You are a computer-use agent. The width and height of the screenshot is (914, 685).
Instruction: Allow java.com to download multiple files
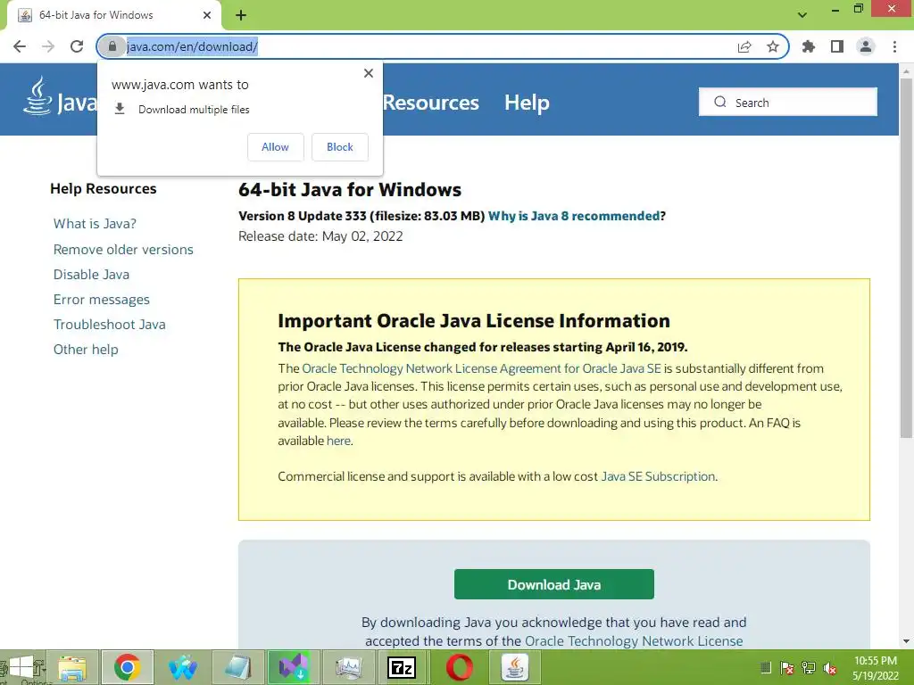(x=275, y=147)
